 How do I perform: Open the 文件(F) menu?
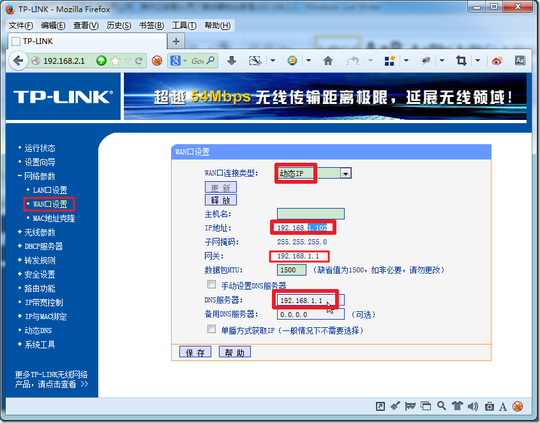(20, 26)
